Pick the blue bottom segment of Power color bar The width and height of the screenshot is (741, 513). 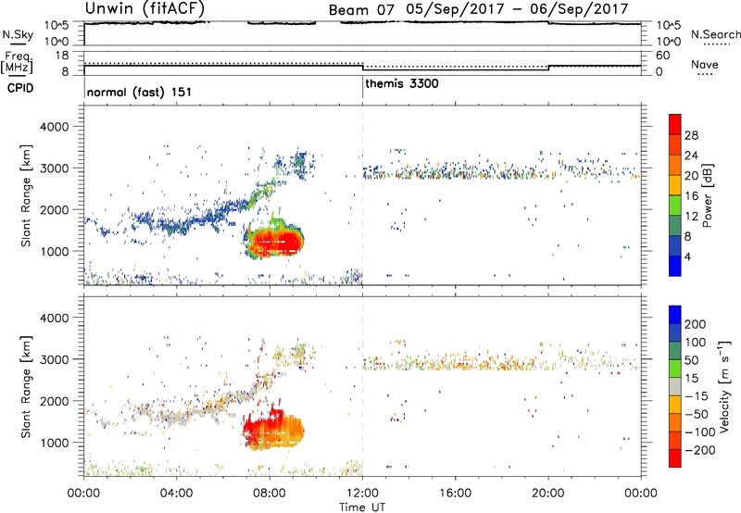click(x=675, y=266)
